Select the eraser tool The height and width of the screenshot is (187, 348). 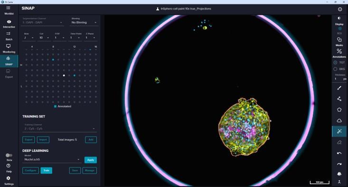339,142
